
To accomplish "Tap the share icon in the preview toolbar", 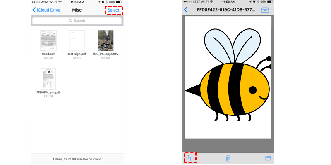I will point(188,158).
